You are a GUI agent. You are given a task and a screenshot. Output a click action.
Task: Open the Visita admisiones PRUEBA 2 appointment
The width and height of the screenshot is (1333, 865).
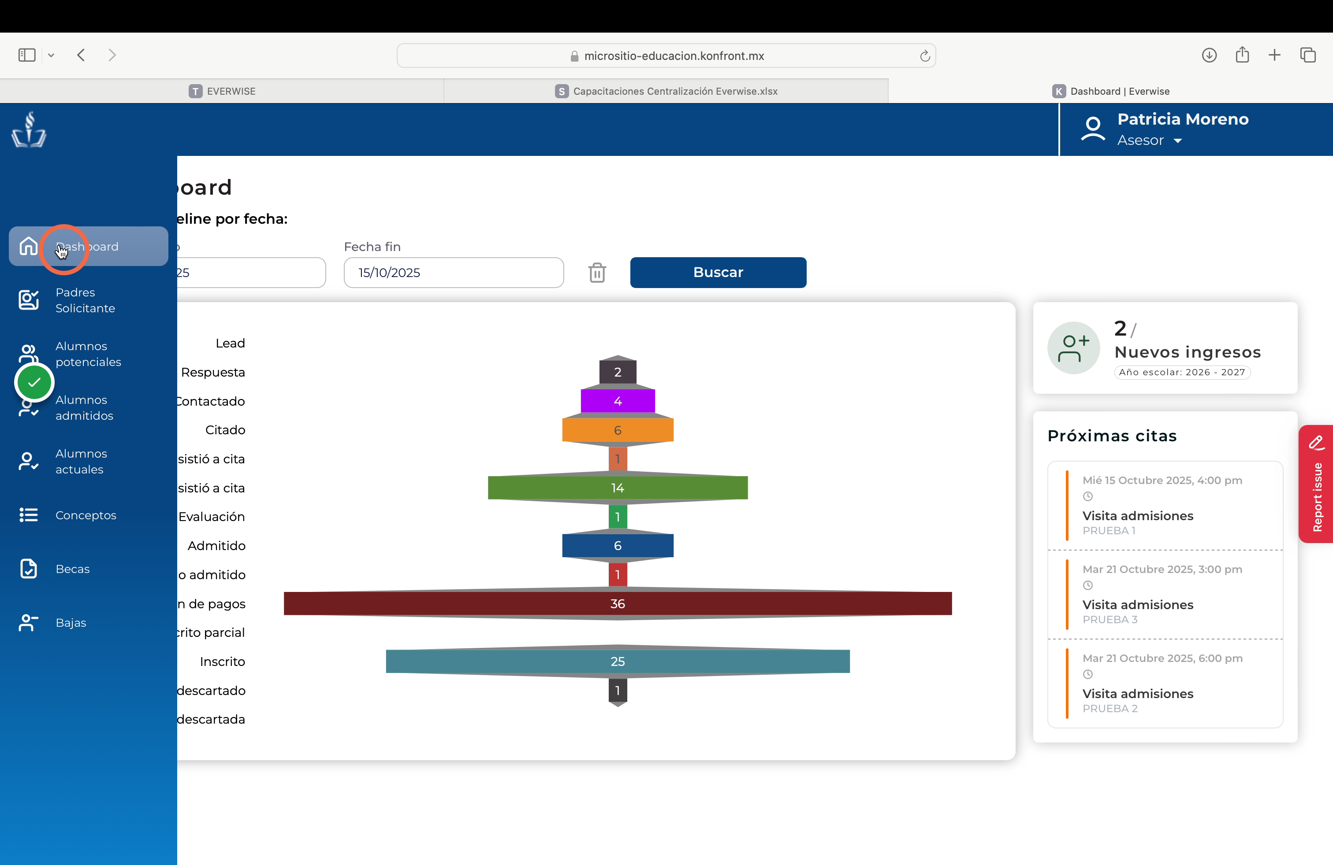coord(1165,684)
